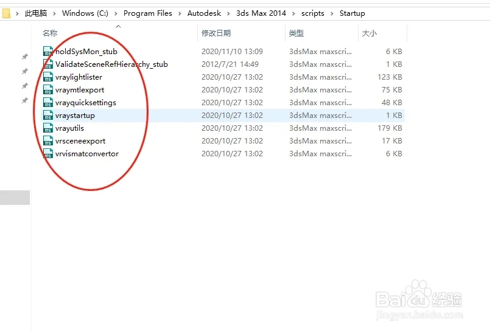Select the ValidateSceneRefHierarchy_stub file name
Screen dimensions: 490x332
click(111, 64)
